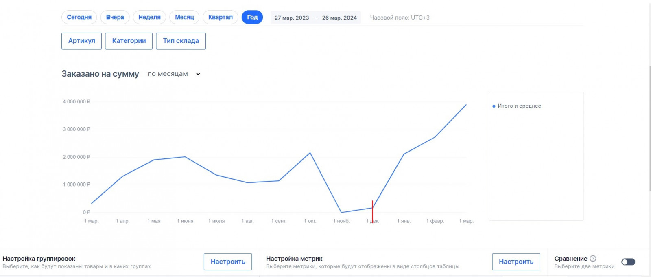The width and height of the screenshot is (651, 277).
Task: Click the Артикул grouping button
Action: click(81, 41)
